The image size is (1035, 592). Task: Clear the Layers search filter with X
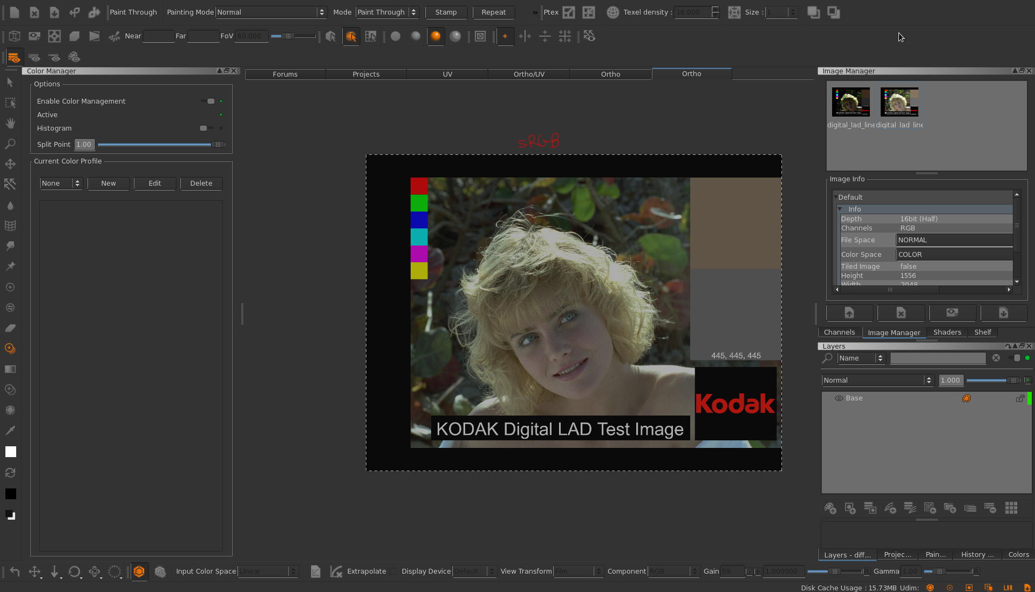point(996,358)
